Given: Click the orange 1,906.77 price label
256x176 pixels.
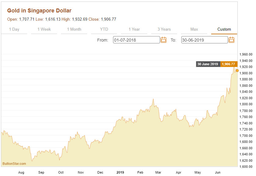Looking at the screenshot, I should [228, 64].
